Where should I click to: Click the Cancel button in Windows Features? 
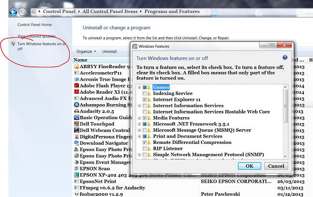(x=276, y=166)
